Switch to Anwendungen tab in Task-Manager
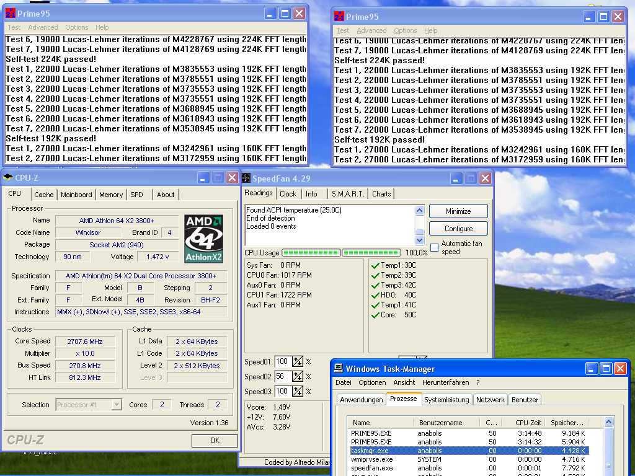The height and width of the screenshot is (476, 635). point(362,400)
